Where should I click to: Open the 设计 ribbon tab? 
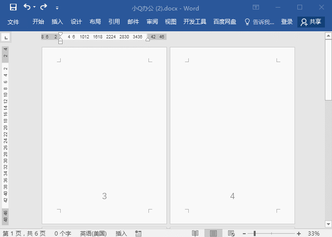(x=76, y=22)
